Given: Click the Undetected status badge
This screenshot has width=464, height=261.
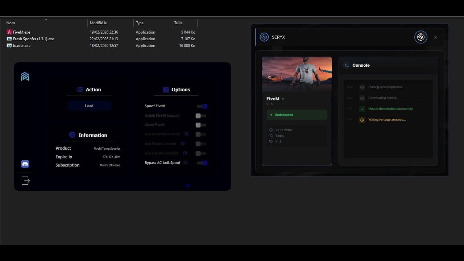Looking at the screenshot, I should [x=297, y=115].
